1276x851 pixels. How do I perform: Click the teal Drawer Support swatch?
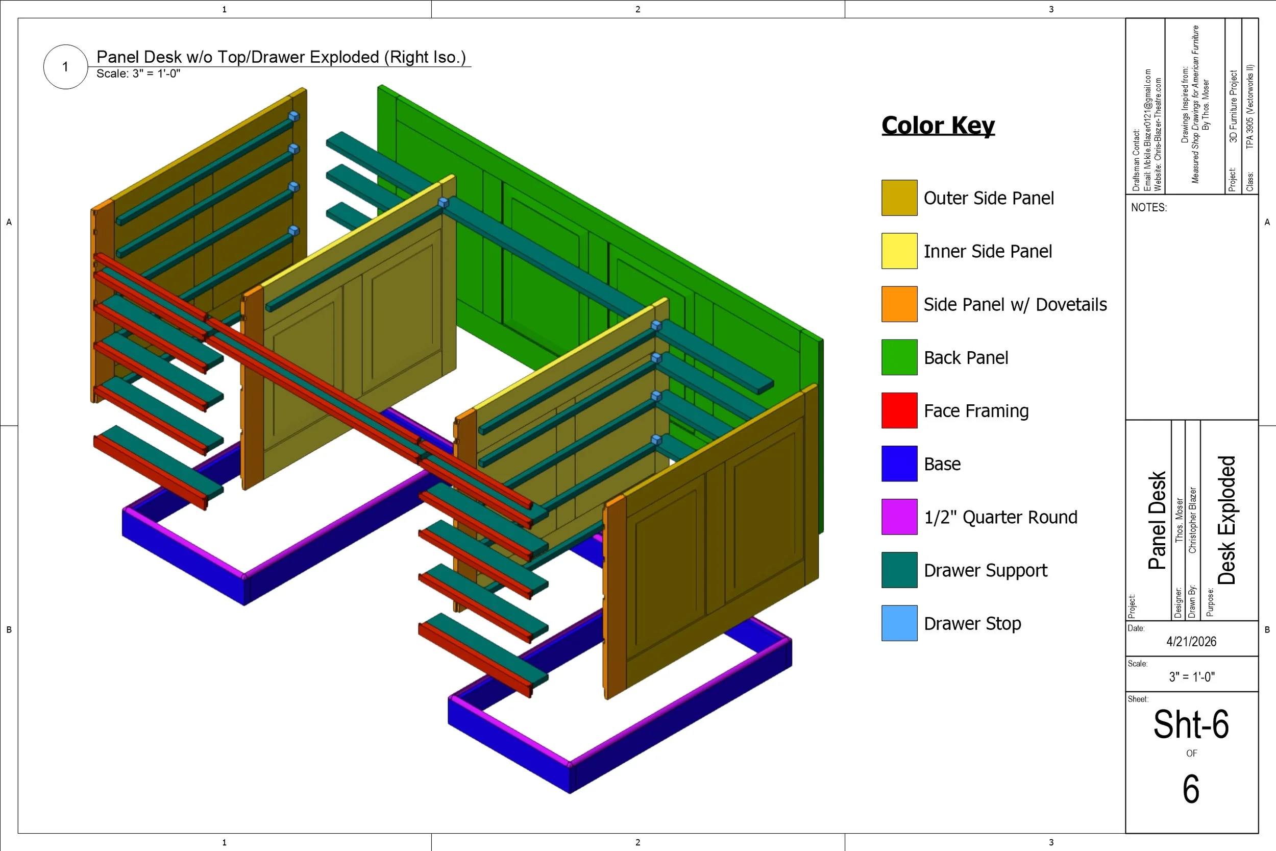pos(899,570)
